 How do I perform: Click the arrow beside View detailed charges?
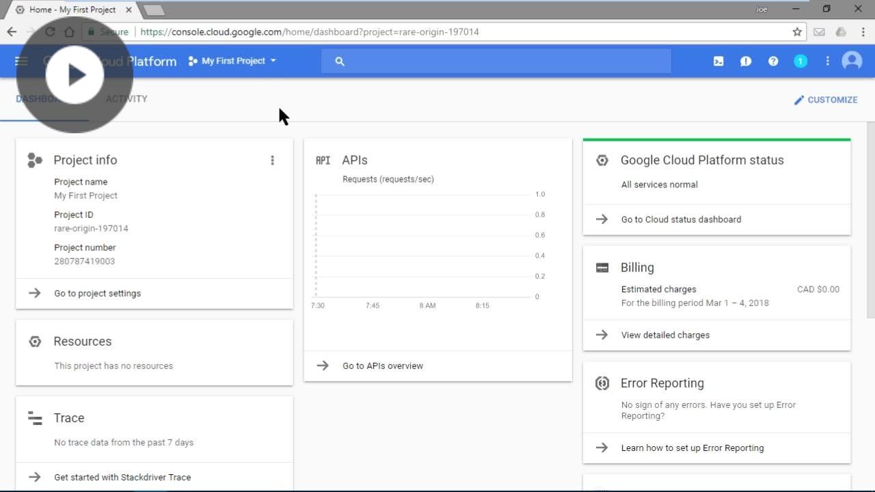602,335
